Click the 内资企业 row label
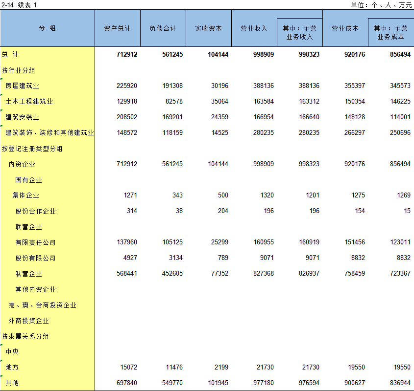Screen dimensions: 414x391 pos(22,164)
